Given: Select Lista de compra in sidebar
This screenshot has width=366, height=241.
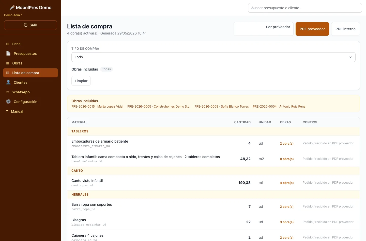Looking at the screenshot, I should point(30,73).
